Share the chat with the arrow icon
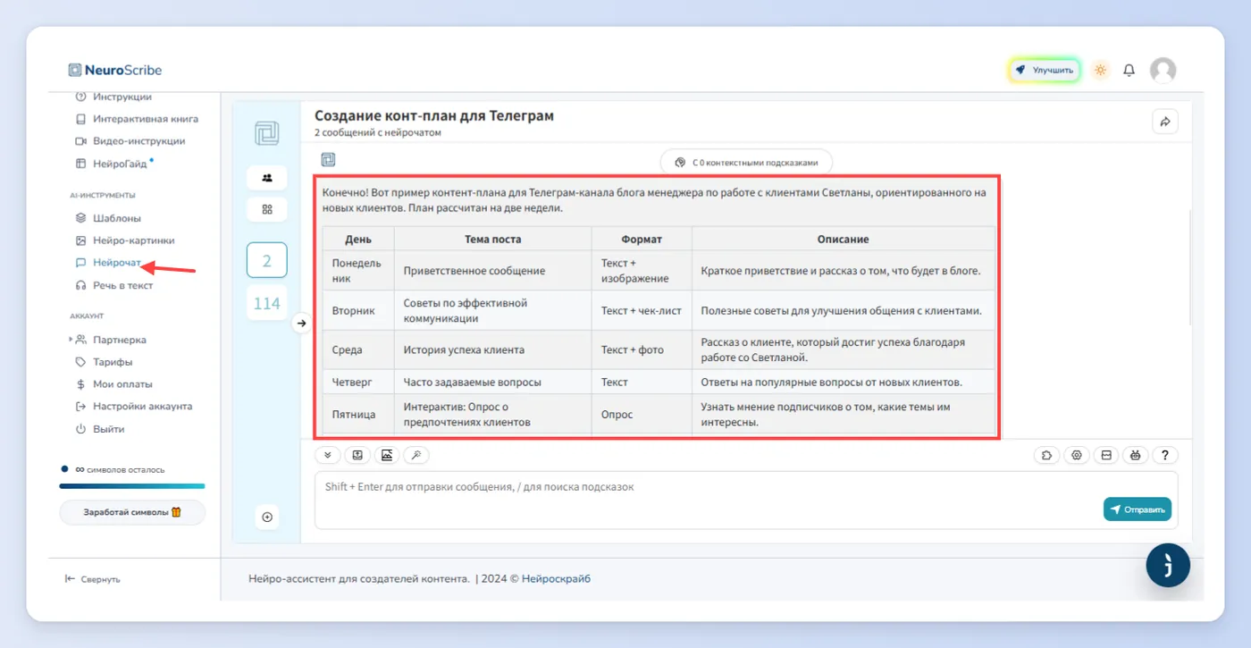 (1165, 122)
